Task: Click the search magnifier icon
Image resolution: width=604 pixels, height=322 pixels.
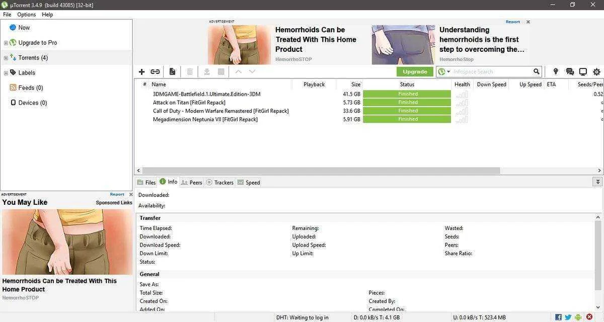Action: coord(537,71)
